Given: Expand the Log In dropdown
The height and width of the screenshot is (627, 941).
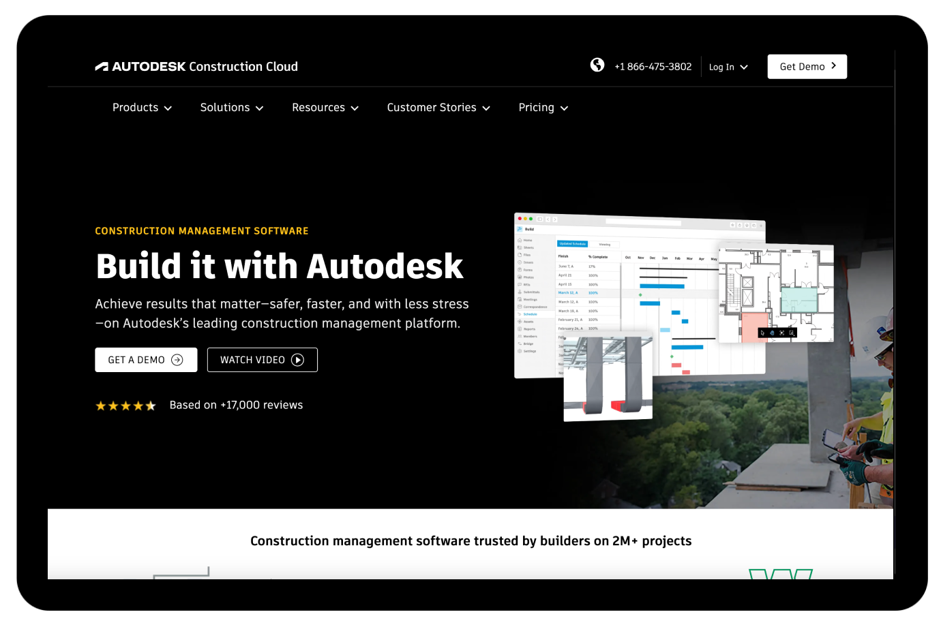Looking at the screenshot, I should click(x=728, y=67).
